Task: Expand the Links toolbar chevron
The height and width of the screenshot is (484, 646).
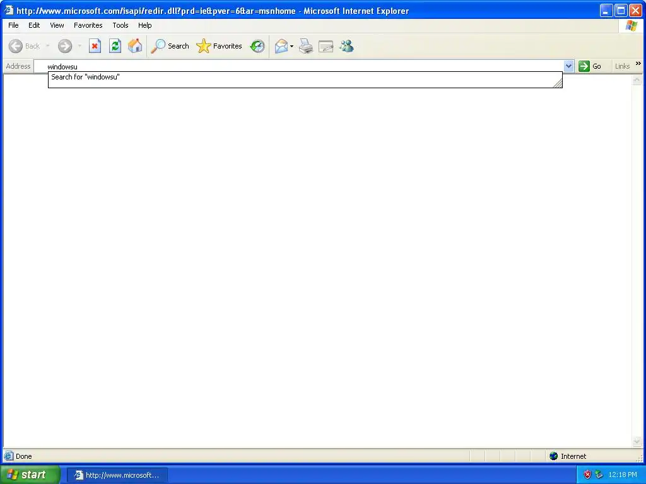Action: click(638, 64)
